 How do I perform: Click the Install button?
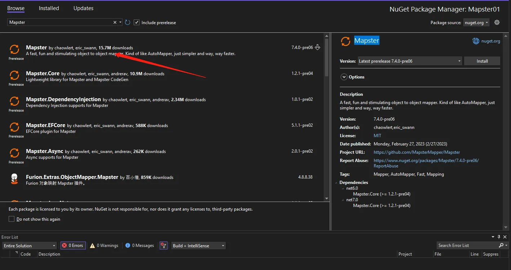pos(482,61)
